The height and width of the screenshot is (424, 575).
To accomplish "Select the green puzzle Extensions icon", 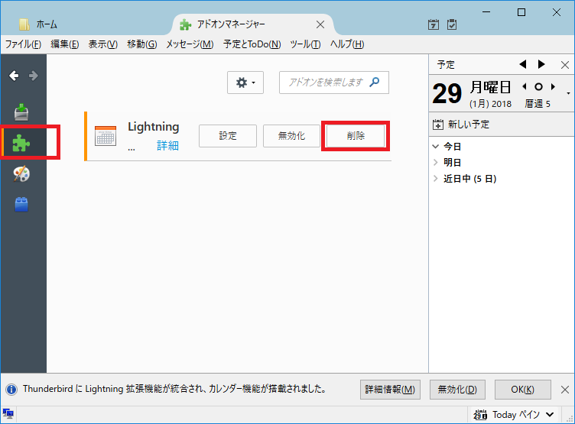I will point(21,143).
